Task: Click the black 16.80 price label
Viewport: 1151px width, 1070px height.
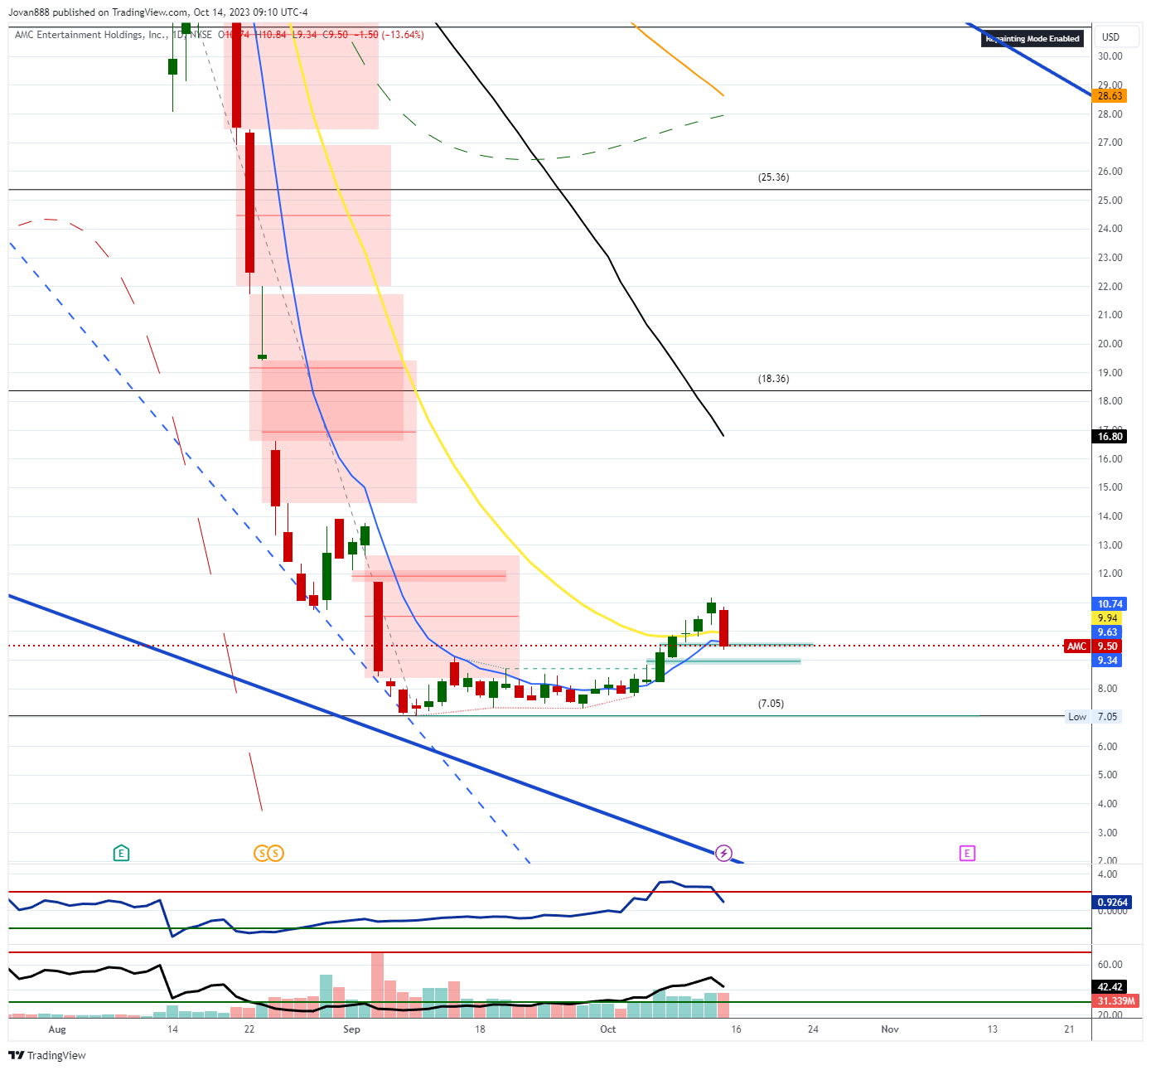Action: point(1110,437)
